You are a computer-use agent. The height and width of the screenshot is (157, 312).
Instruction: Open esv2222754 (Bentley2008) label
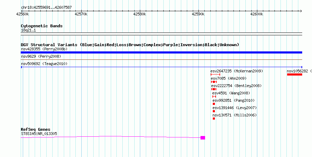(x=236, y=86)
